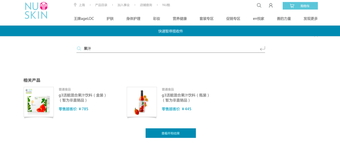Open g3活能混合果汁饮料（瓶装）product title

[186, 97]
